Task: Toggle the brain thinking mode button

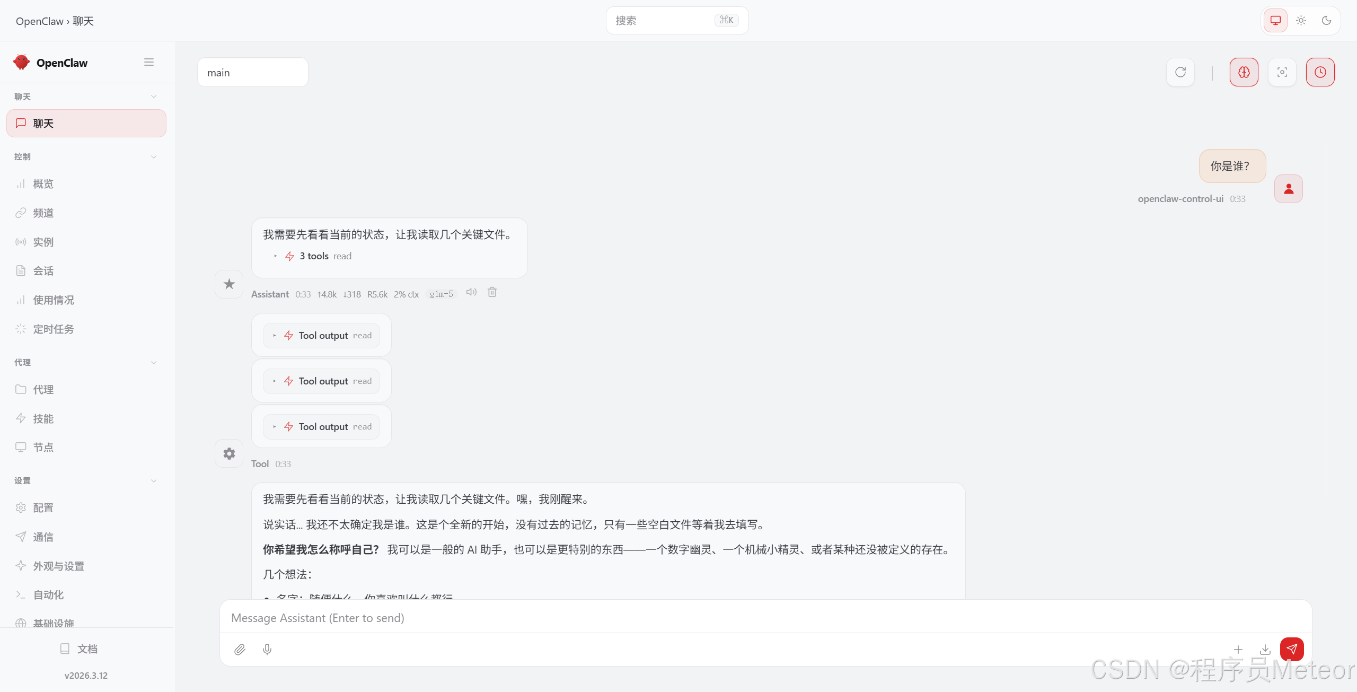Action: 1244,72
